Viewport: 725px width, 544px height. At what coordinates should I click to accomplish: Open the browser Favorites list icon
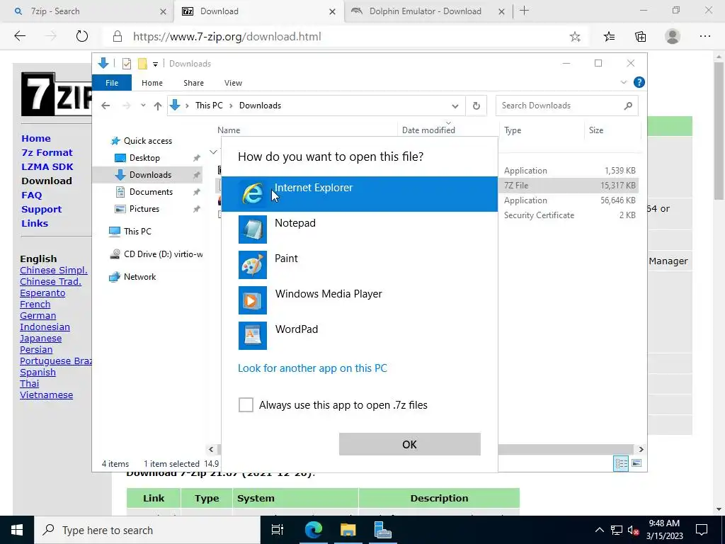tap(610, 37)
